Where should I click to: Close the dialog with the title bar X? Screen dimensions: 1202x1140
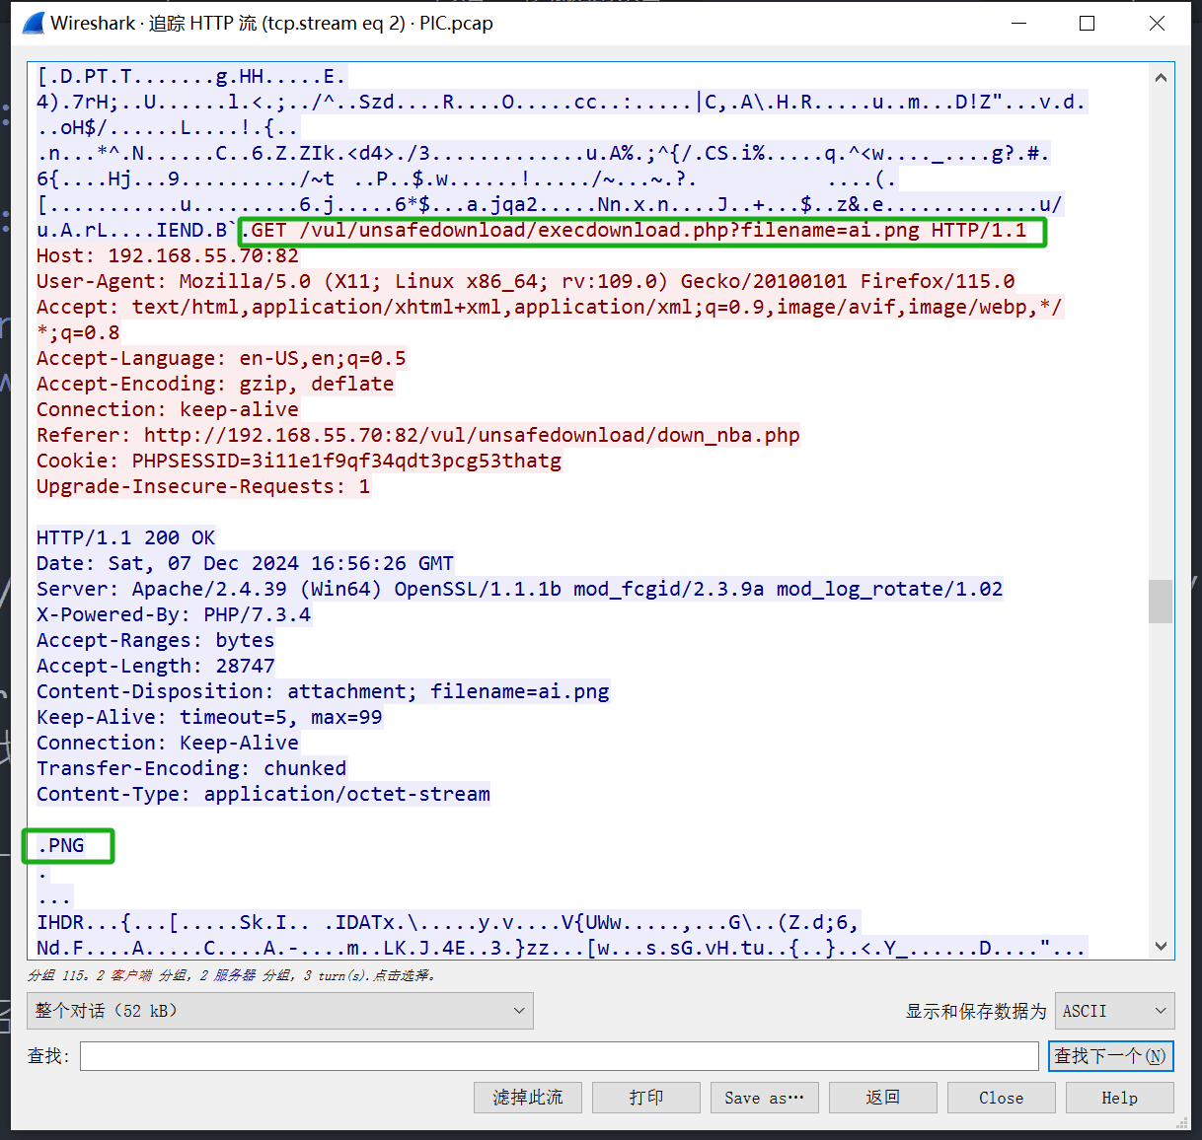tap(1157, 24)
